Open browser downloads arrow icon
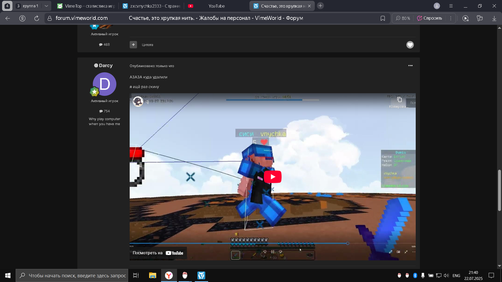 tap(494, 18)
